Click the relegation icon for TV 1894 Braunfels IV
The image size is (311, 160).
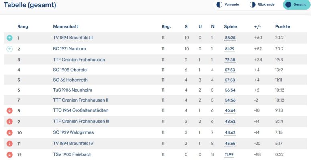(x=10, y=143)
